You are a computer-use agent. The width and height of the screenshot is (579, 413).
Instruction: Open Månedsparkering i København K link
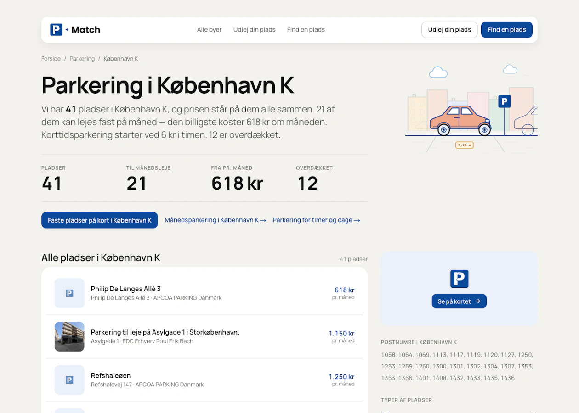[x=216, y=220]
